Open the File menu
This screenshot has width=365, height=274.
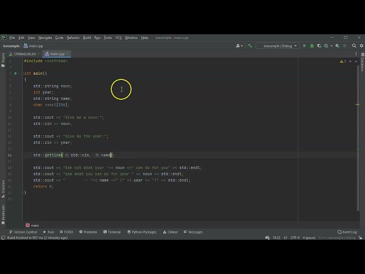[x=12, y=38]
